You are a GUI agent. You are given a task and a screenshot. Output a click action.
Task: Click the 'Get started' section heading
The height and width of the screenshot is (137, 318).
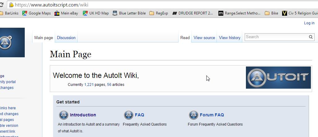[68, 102]
